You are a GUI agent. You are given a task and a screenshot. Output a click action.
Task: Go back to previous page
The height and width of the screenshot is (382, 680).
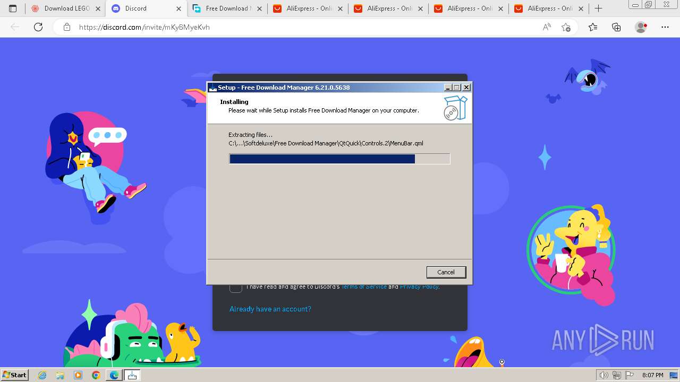[x=15, y=27]
